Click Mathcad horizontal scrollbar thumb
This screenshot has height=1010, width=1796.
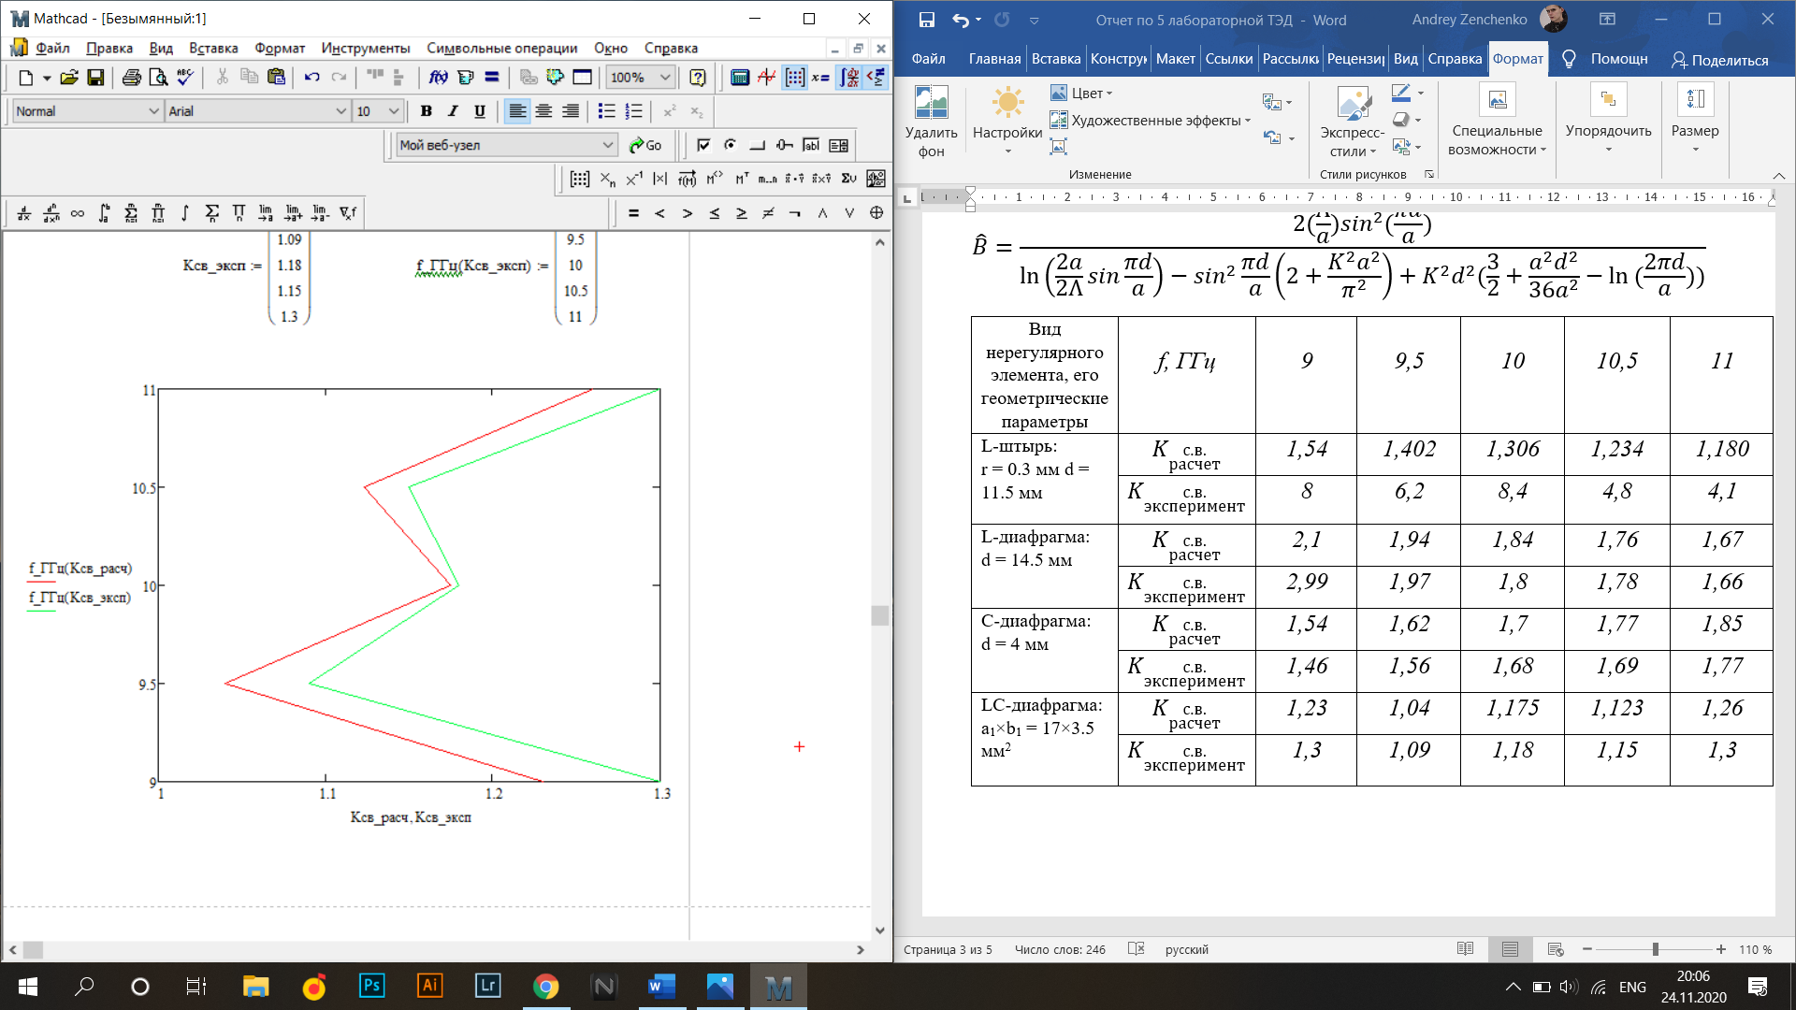(x=33, y=950)
